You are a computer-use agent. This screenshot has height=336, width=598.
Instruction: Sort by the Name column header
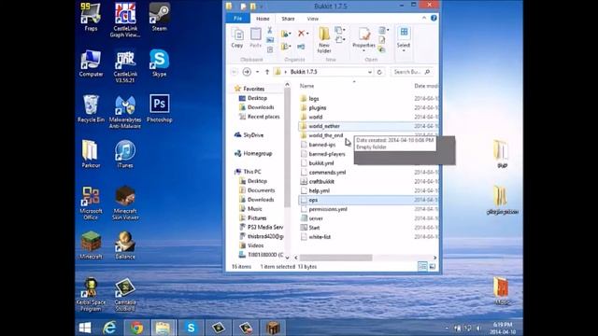coord(307,86)
